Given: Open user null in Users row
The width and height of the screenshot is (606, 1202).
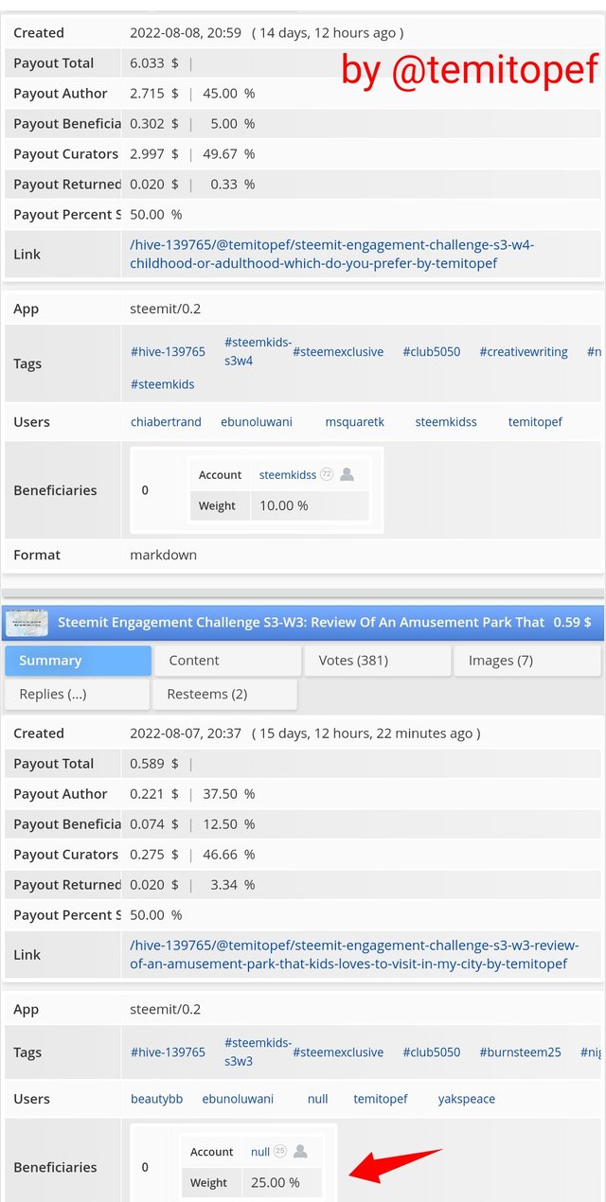Looking at the screenshot, I should coord(317,1099).
